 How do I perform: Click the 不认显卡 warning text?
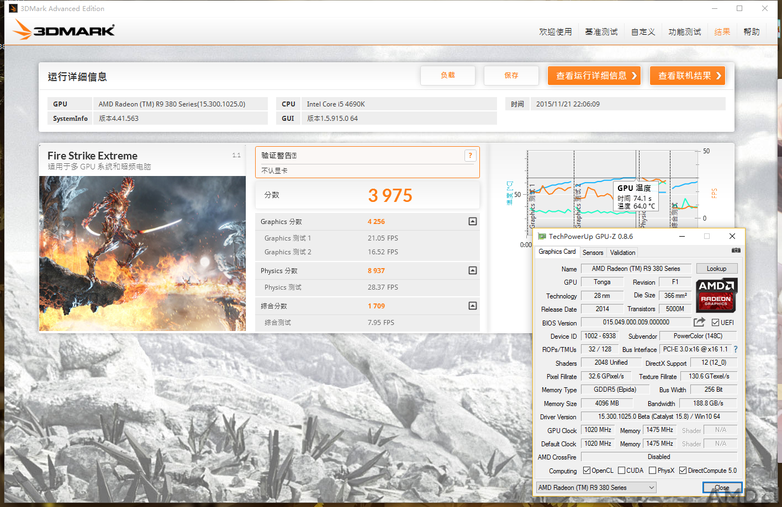click(274, 171)
